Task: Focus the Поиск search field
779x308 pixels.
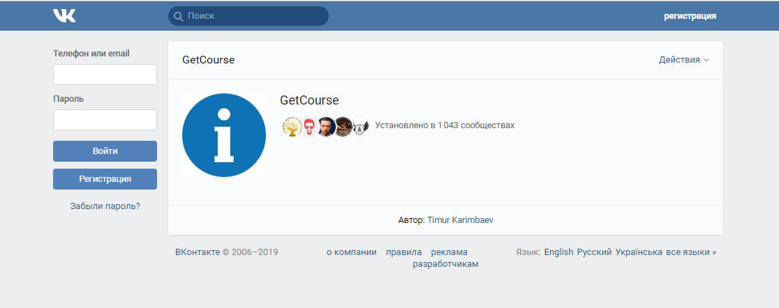Action: pos(248,16)
